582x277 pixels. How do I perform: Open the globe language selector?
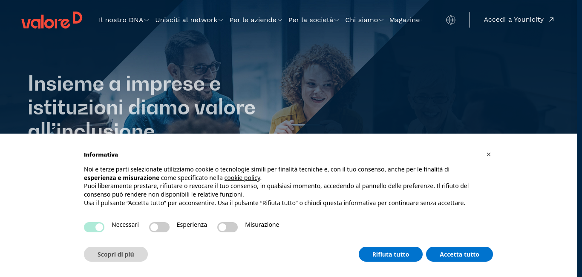451,20
